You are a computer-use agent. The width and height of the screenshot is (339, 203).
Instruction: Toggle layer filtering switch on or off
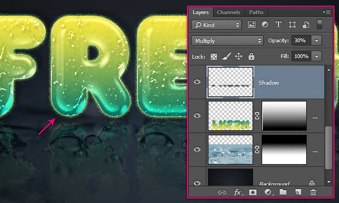pyautogui.click(x=319, y=25)
